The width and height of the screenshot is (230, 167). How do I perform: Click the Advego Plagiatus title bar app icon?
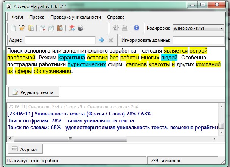9,6
